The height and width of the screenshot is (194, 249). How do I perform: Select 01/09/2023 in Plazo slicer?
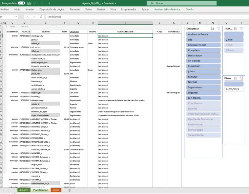[234, 89]
